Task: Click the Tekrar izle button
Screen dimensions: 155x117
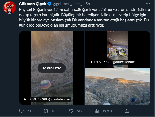Action: 52,68
